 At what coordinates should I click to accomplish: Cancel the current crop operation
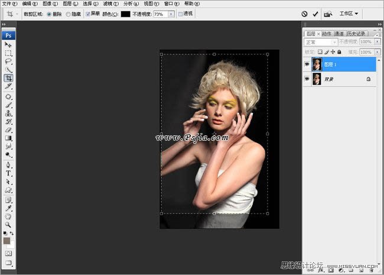point(305,14)
